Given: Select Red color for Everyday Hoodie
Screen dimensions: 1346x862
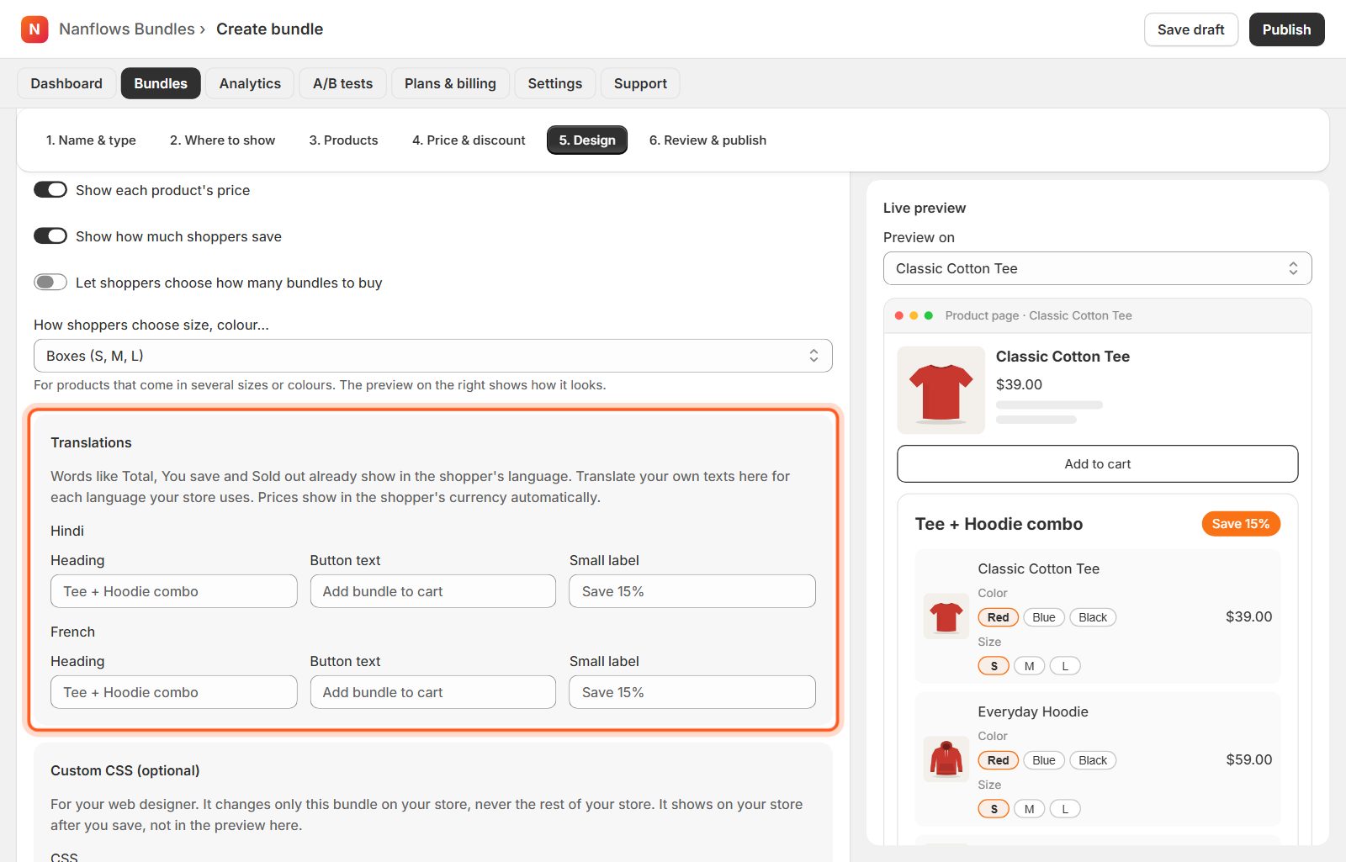Looking at the screenshot, I should pyautogui.click(x=999, y=760).
